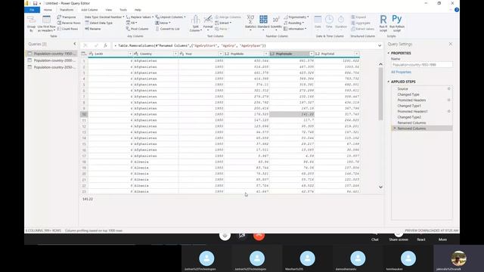Select the Population-country-2000 query
The height and width of the screenshot is (272, 484).
pos(51,60)
